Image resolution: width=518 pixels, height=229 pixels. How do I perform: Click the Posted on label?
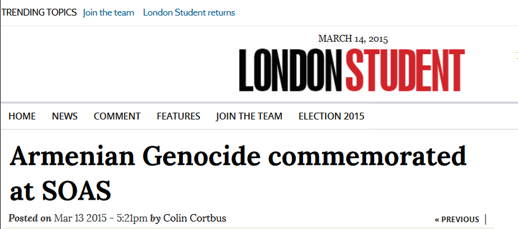tap(30, 218)
